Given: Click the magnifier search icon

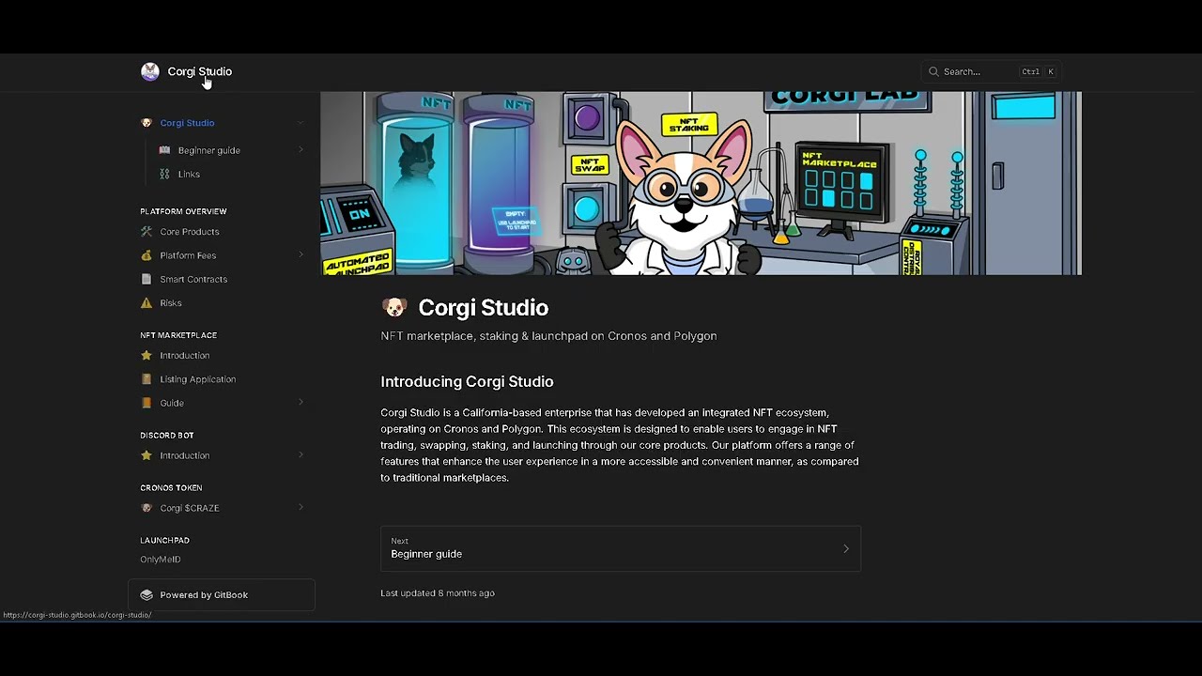Looking at the screenshot, I should coord(933,71).
